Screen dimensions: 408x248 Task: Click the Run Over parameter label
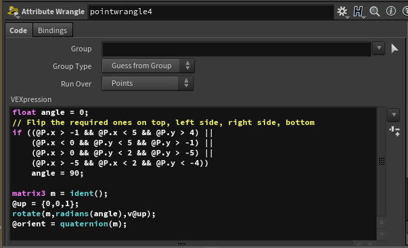tap(76, 84)
